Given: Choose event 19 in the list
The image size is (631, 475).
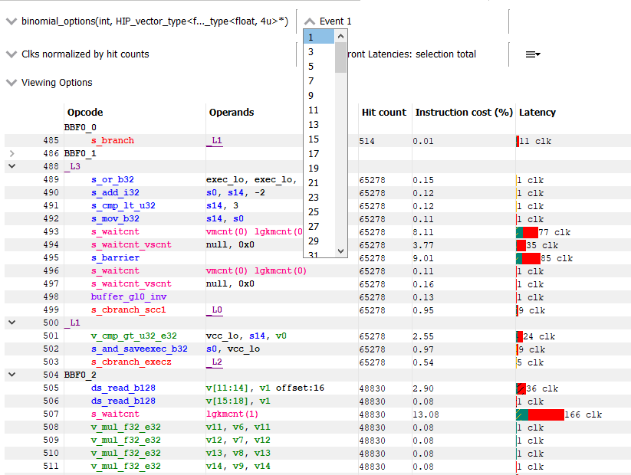Looking at the screenshot, I should tap(319, 168).
